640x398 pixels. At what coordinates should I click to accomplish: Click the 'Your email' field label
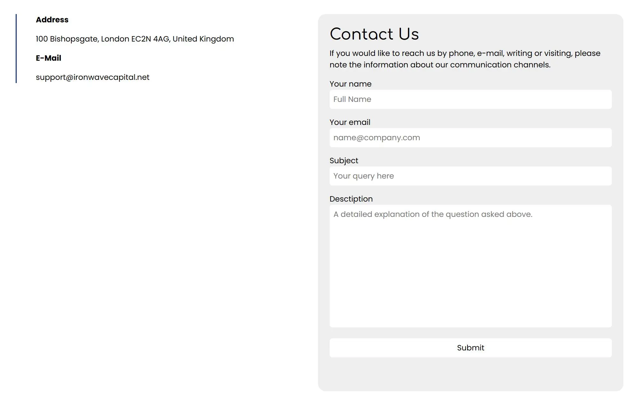pyautogui.click(x=350, y=122)
